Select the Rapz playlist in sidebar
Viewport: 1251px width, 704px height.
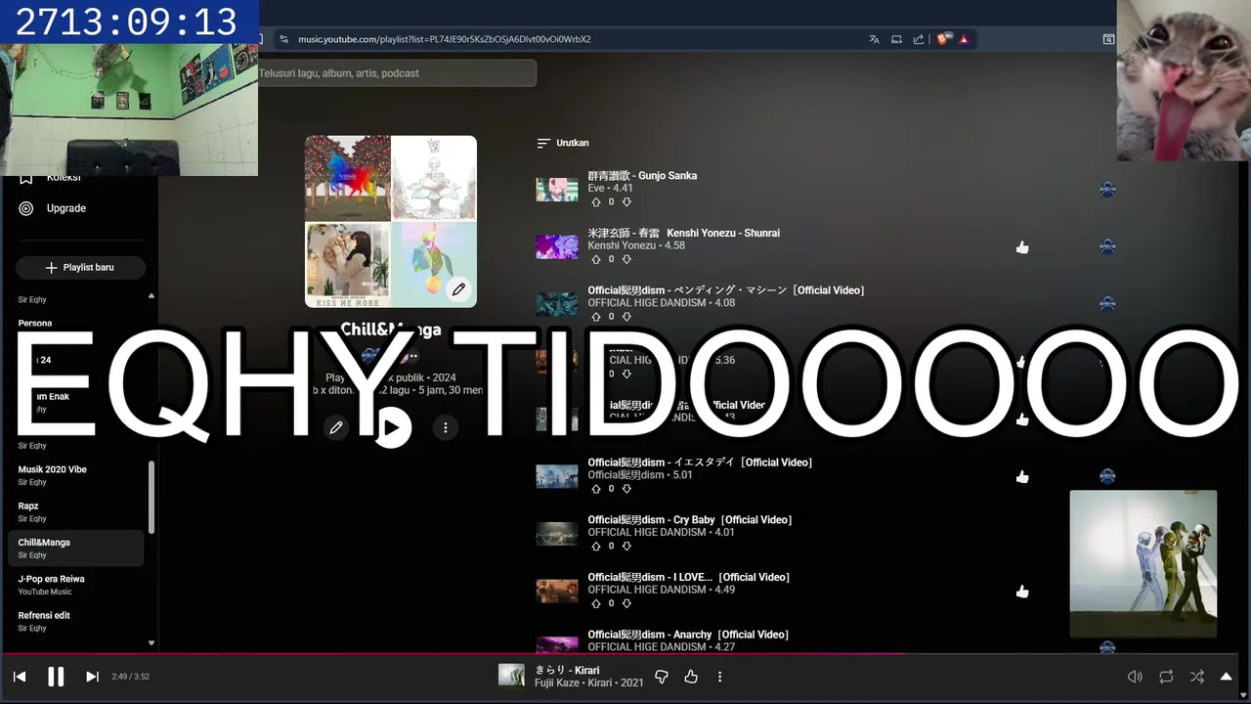(x=76, y=511)
